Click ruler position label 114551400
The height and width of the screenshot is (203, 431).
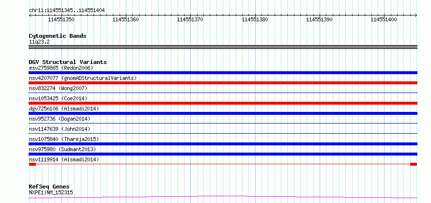[384, 19]
